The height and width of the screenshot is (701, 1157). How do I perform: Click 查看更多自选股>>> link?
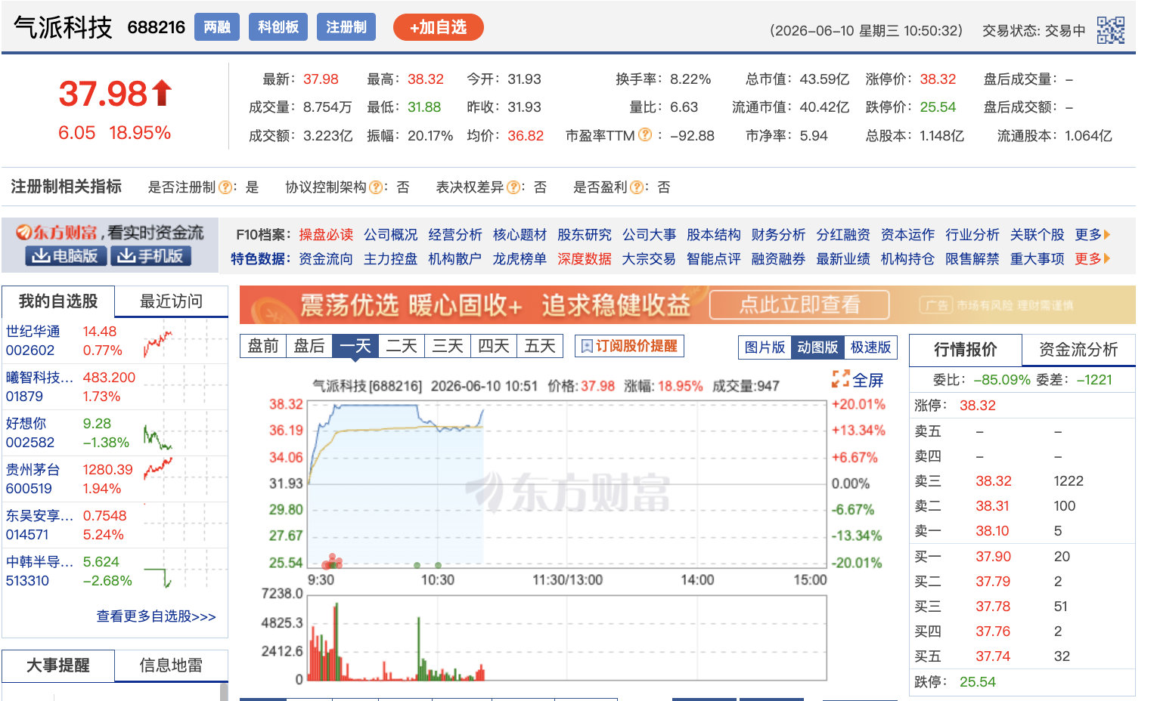(156, 616)
